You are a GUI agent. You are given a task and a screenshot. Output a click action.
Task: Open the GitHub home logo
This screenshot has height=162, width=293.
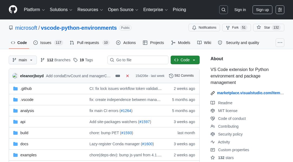13,9
